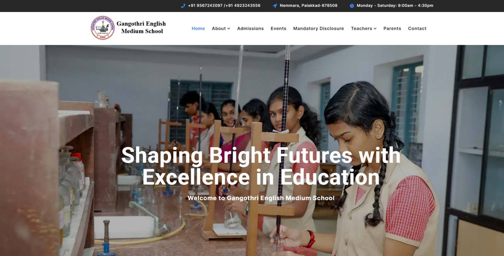Click the Monday - Saturday hours text
The width and height of the screenshot is (504, 256).
point(395,6)
